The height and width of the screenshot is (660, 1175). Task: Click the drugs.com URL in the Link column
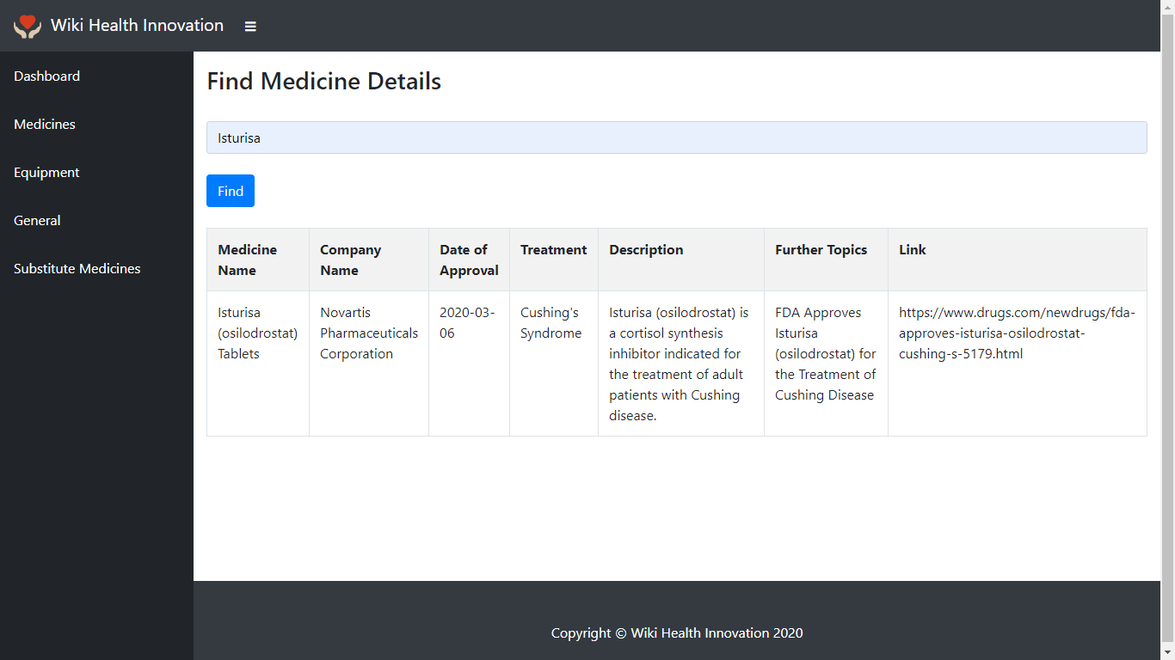[1017, 333]
